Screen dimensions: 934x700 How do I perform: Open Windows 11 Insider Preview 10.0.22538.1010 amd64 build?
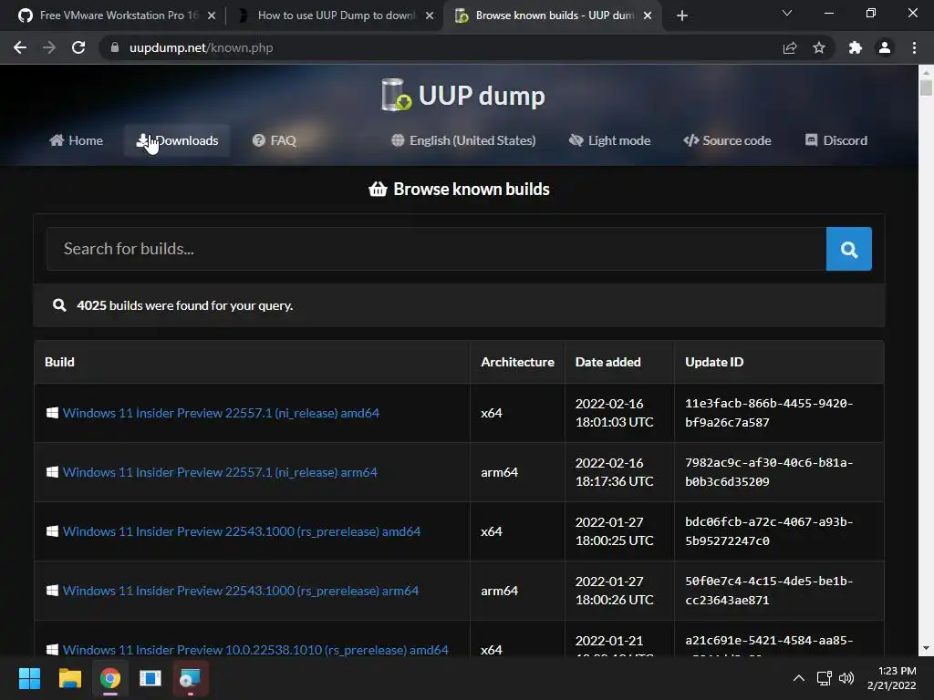tap(255, 649)
